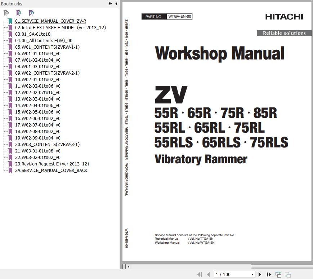The width and height of the screenshot is (313, 279).
Task: Click the horizontal scrollbar below the document
Action: click(216, 267)
